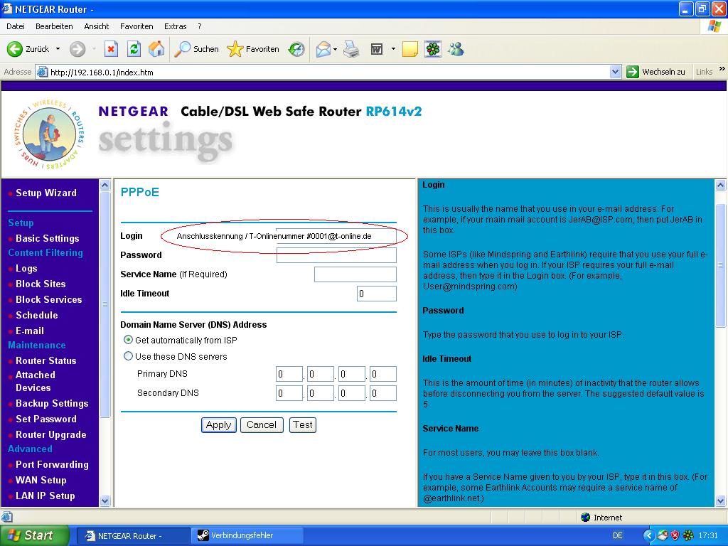This screenshot has height=546, width=728.
Task: Open Backup Settings in sidebar
Action: pyautogui.click(x=52, y=403)
